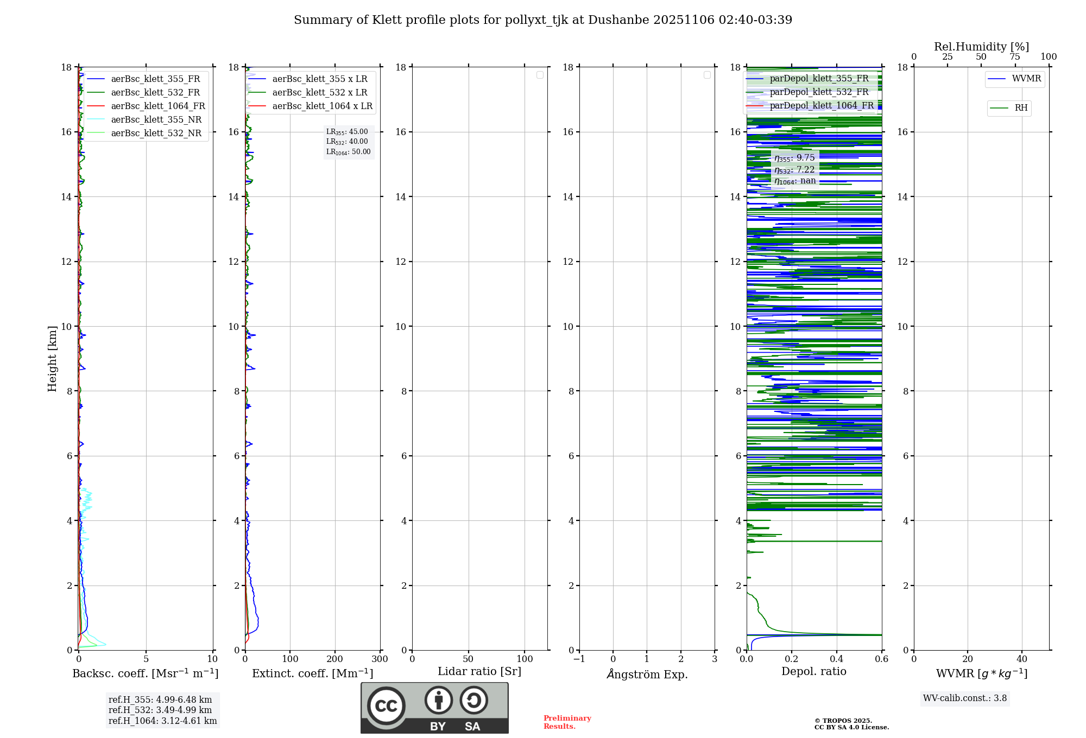1086x738 pixels.
Task: Click the Preliminary Results red text
Action: [567, 722]
